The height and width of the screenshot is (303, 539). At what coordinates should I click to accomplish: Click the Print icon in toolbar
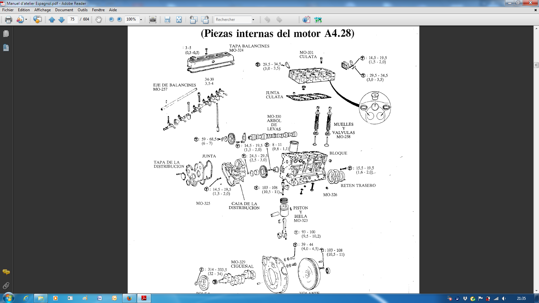tap(9, 20)
